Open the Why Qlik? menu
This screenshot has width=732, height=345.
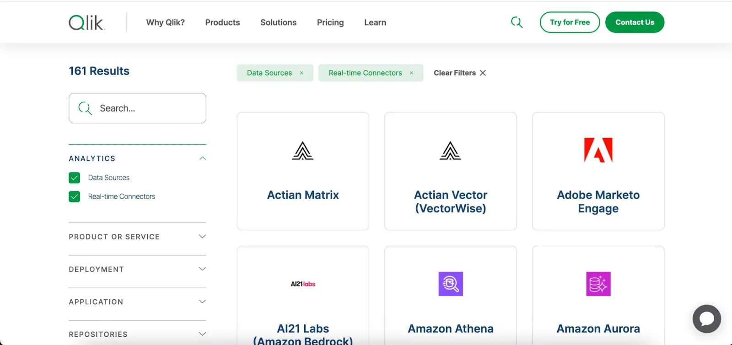point(165,22)
